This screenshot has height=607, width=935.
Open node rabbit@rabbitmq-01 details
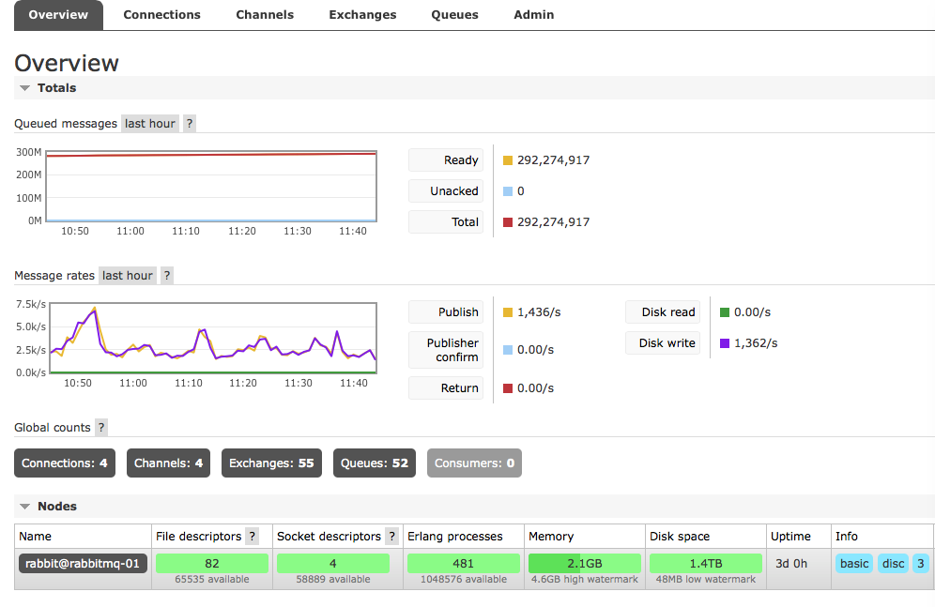tap(83, 564)
